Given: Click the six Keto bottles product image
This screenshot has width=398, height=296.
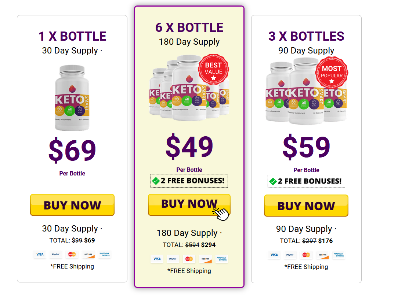Looking at the screenshot, I should 189,88.
